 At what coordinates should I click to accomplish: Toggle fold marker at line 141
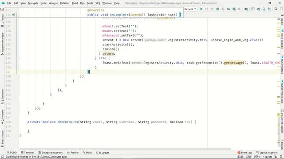(x=19, y=90)
